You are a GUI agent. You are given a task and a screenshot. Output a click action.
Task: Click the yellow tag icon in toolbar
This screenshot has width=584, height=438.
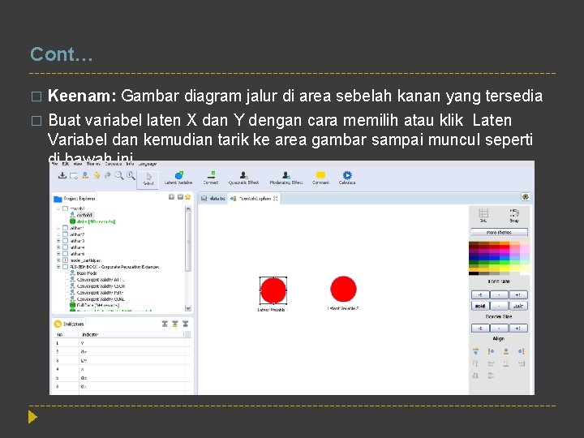click(97, 175)
